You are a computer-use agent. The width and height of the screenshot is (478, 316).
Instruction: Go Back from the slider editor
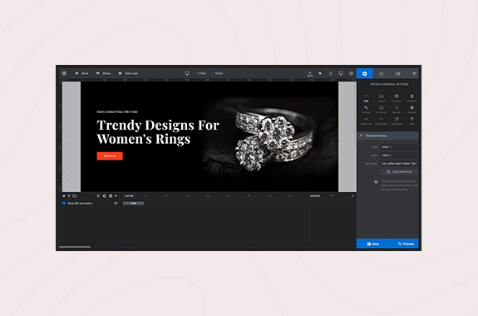pos(81,73)
